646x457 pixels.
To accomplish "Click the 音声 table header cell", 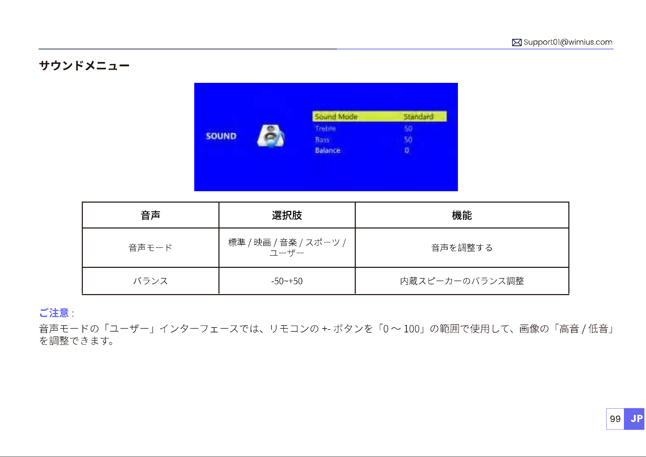I will coord(150,215).
